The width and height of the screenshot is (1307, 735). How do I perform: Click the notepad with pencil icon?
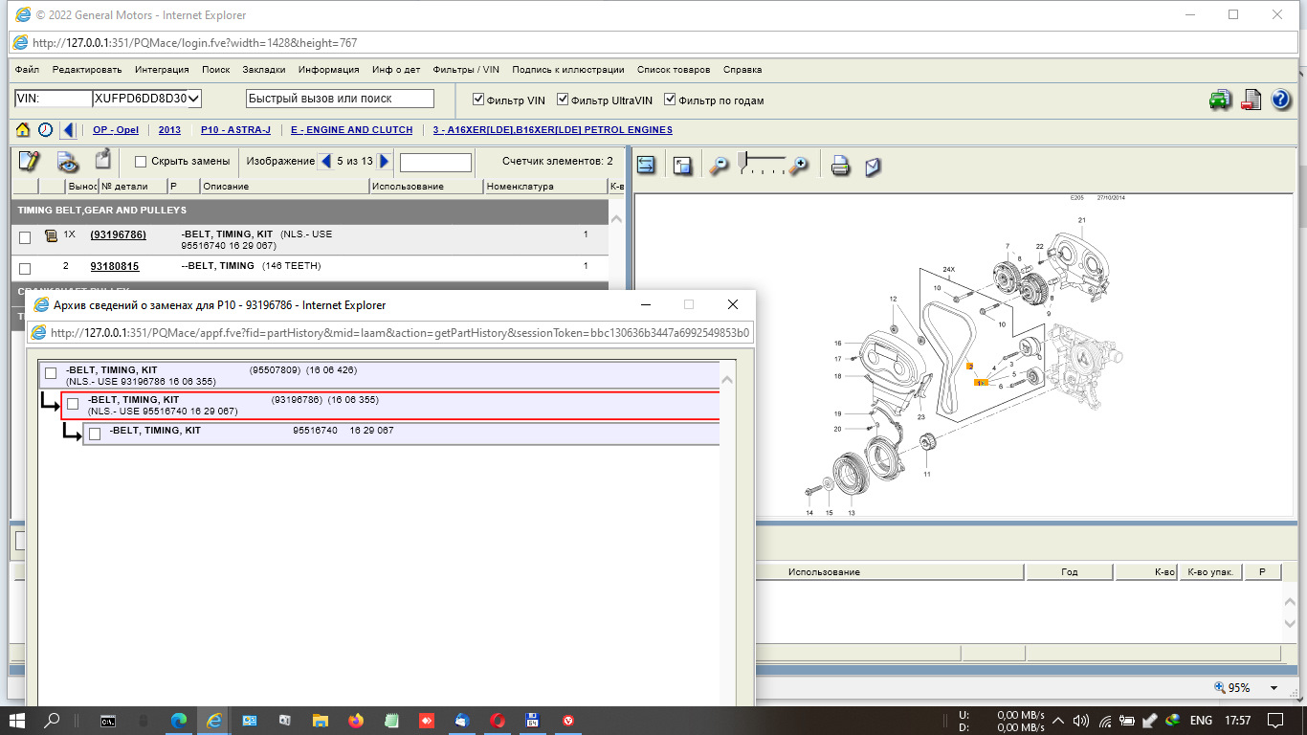[29, 161]
